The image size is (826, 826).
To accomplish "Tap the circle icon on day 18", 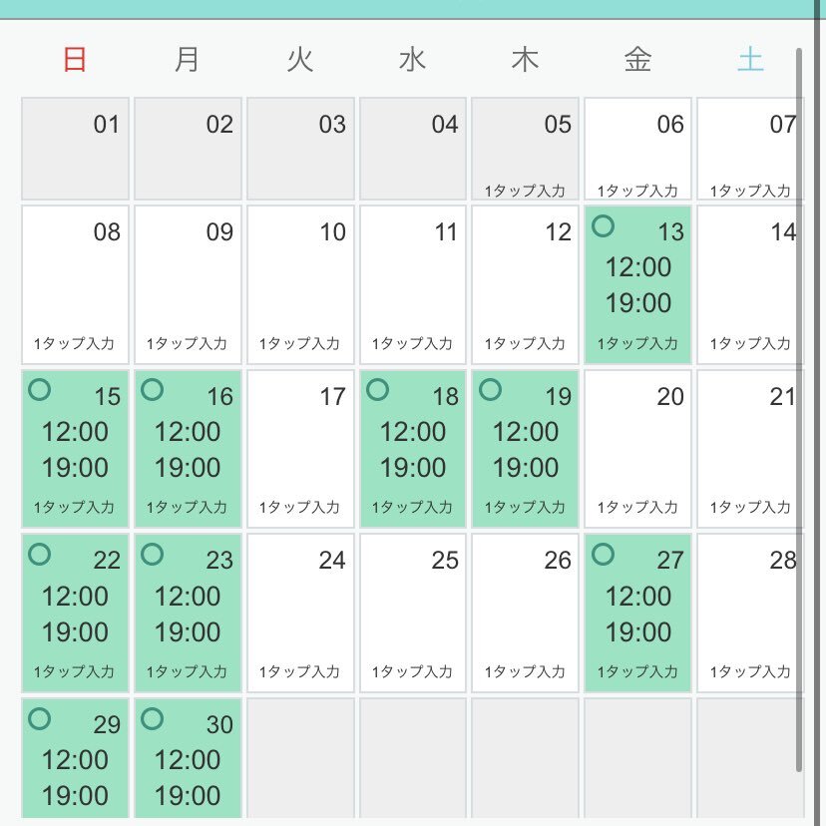I will [378, 390].
